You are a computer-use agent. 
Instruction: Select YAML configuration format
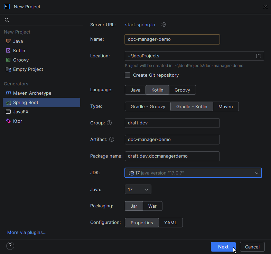coord(171,223)
